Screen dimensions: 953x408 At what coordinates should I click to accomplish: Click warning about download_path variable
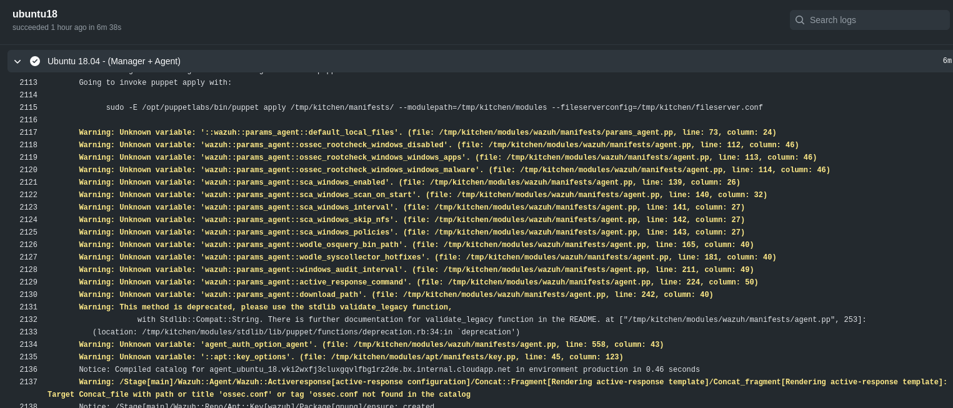[396, 295]
